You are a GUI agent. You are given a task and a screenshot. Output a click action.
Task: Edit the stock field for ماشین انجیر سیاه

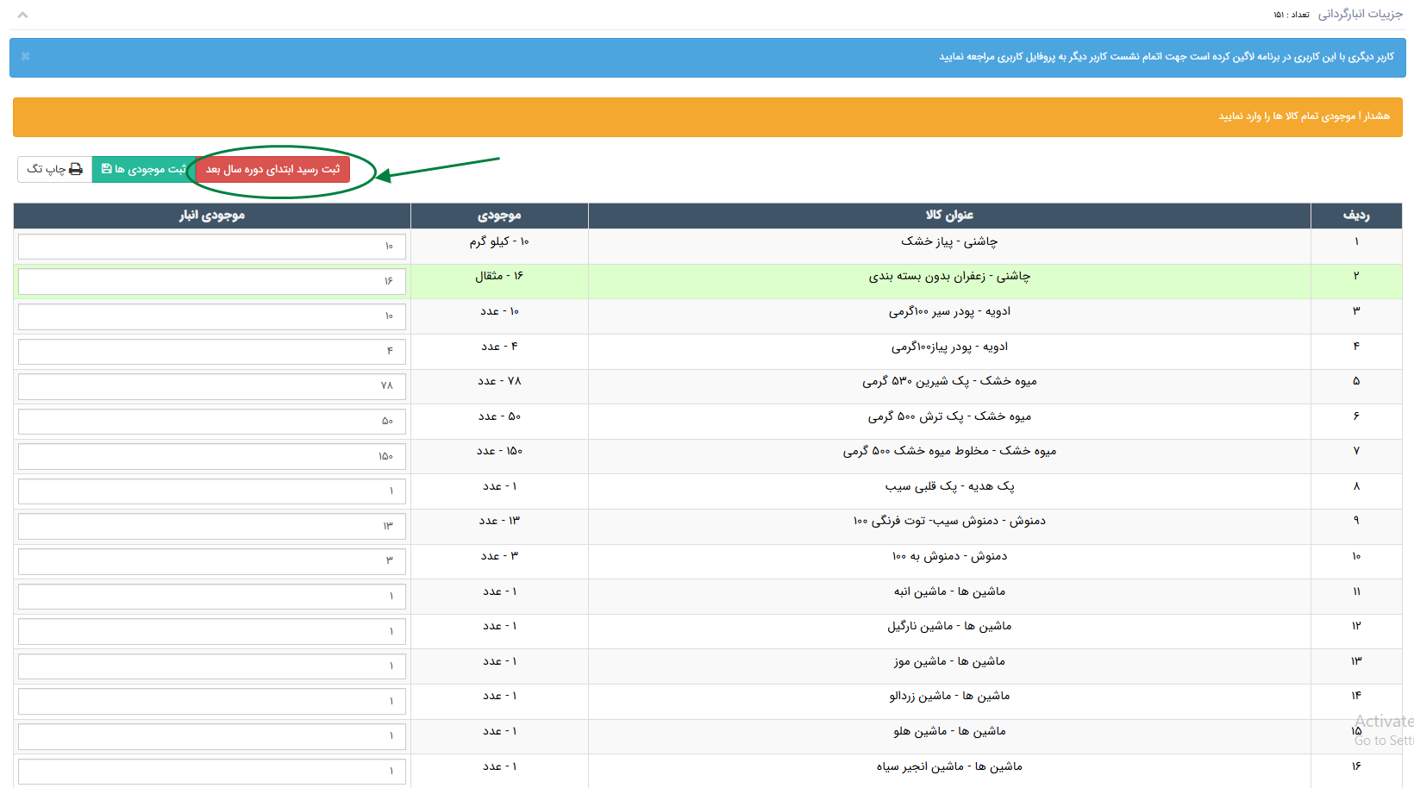point(211,771)
